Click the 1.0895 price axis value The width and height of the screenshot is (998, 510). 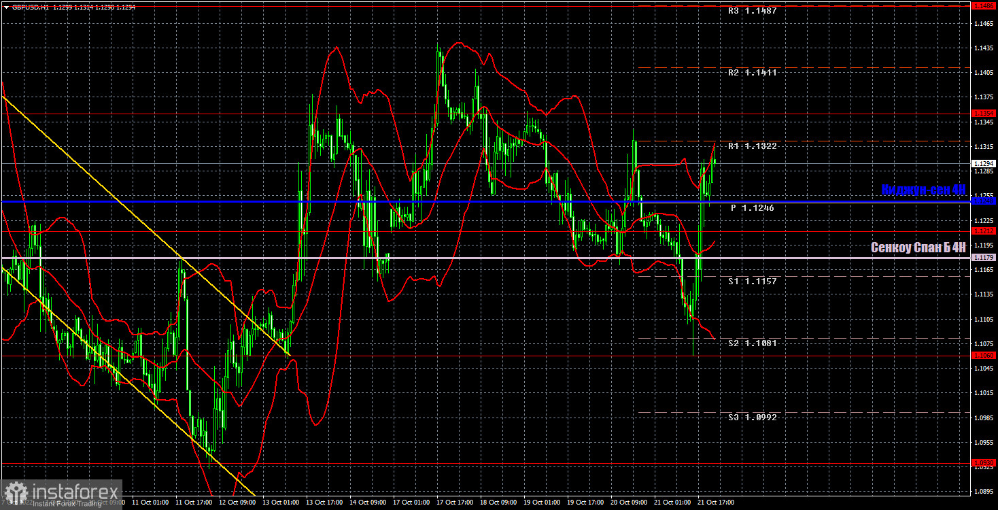[x=984, y=491]
